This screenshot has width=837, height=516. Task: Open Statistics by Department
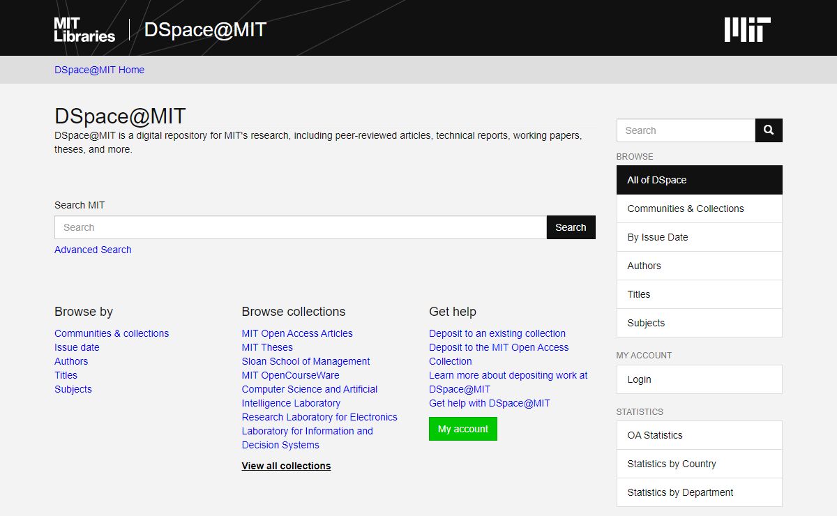(x=700, y=492)
